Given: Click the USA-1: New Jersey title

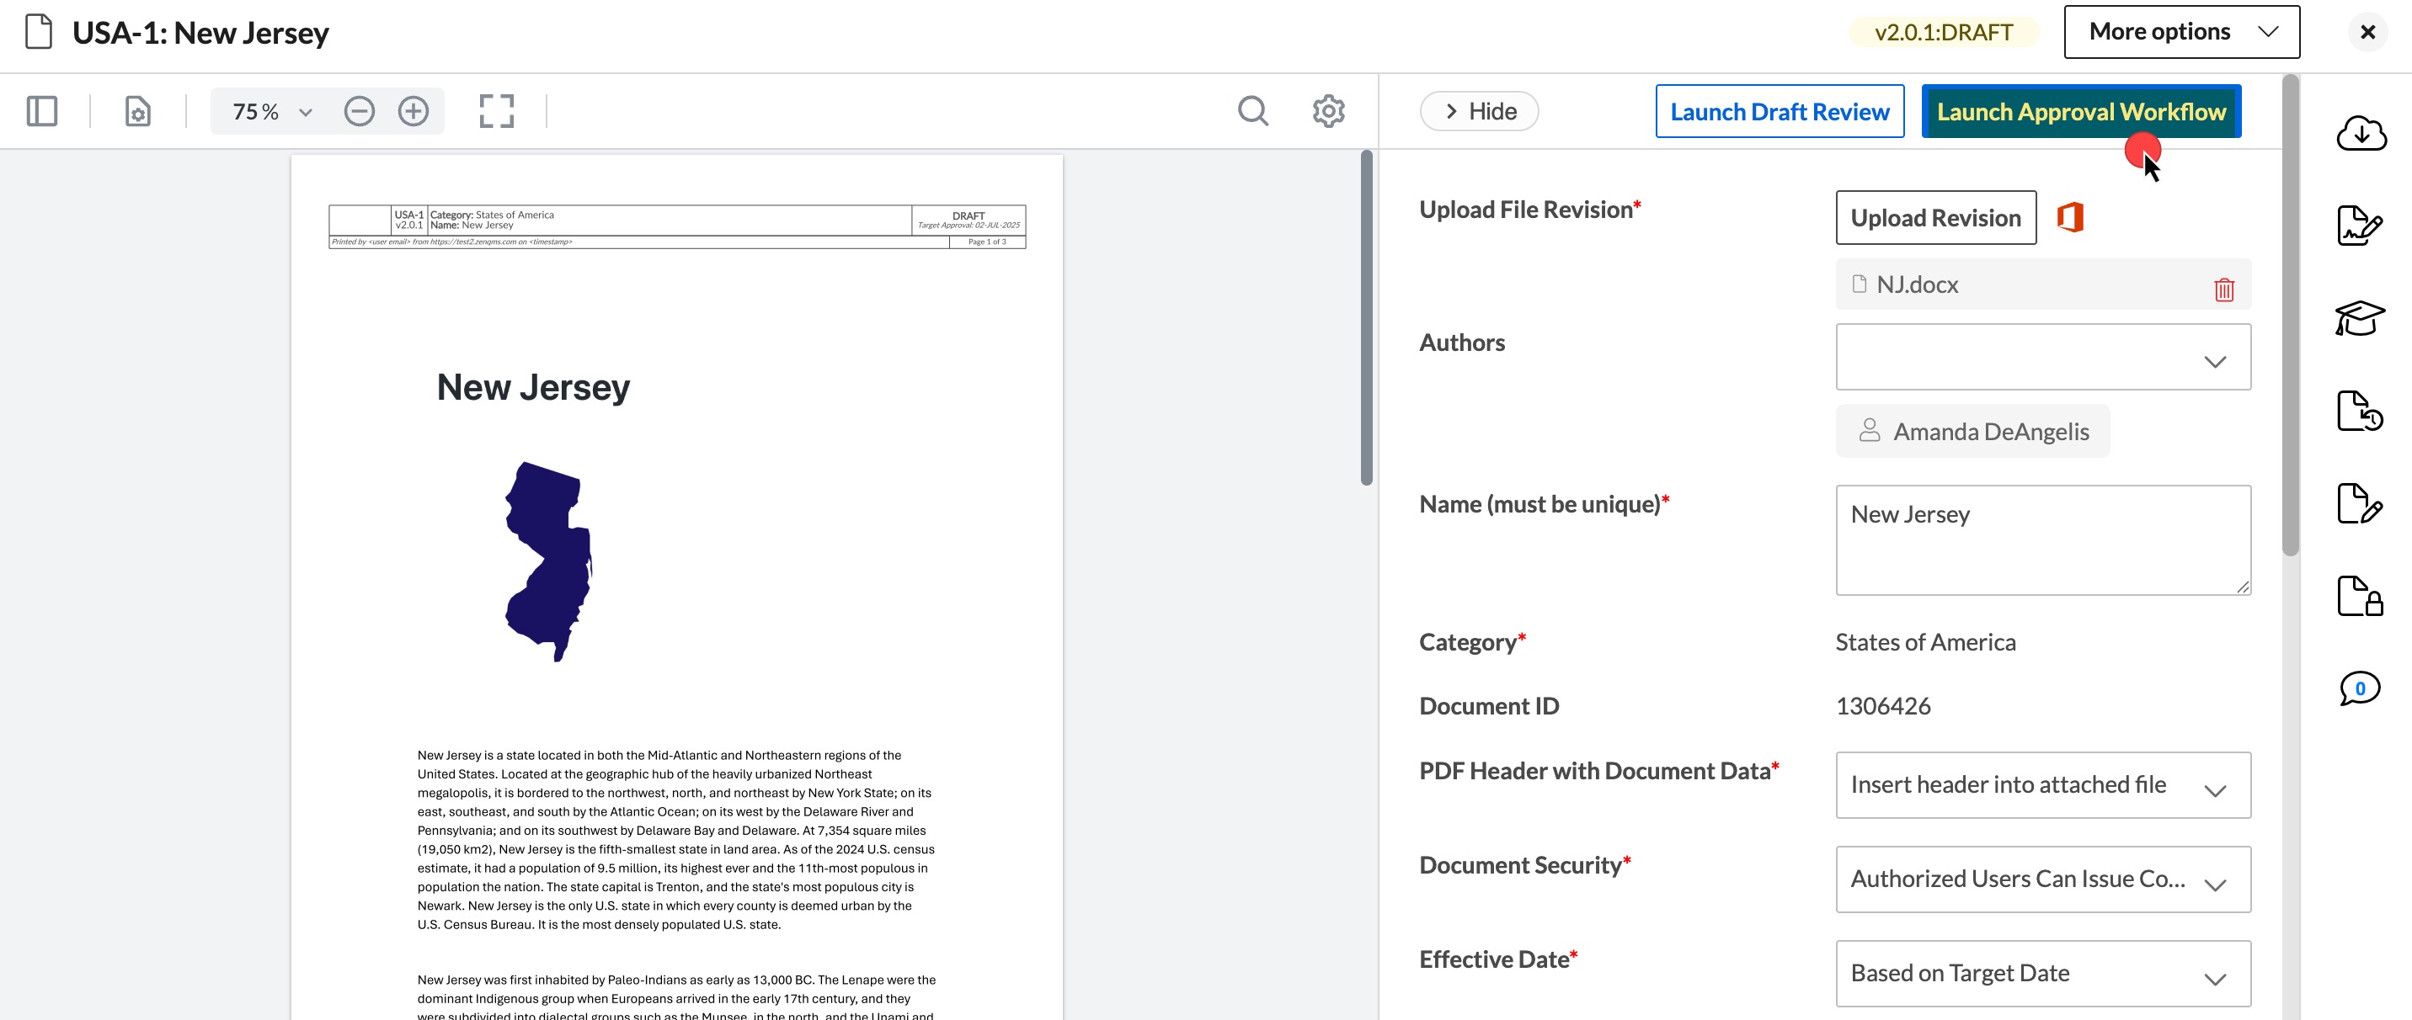Looking at the screenshot, I should click(x=200, y=33).
